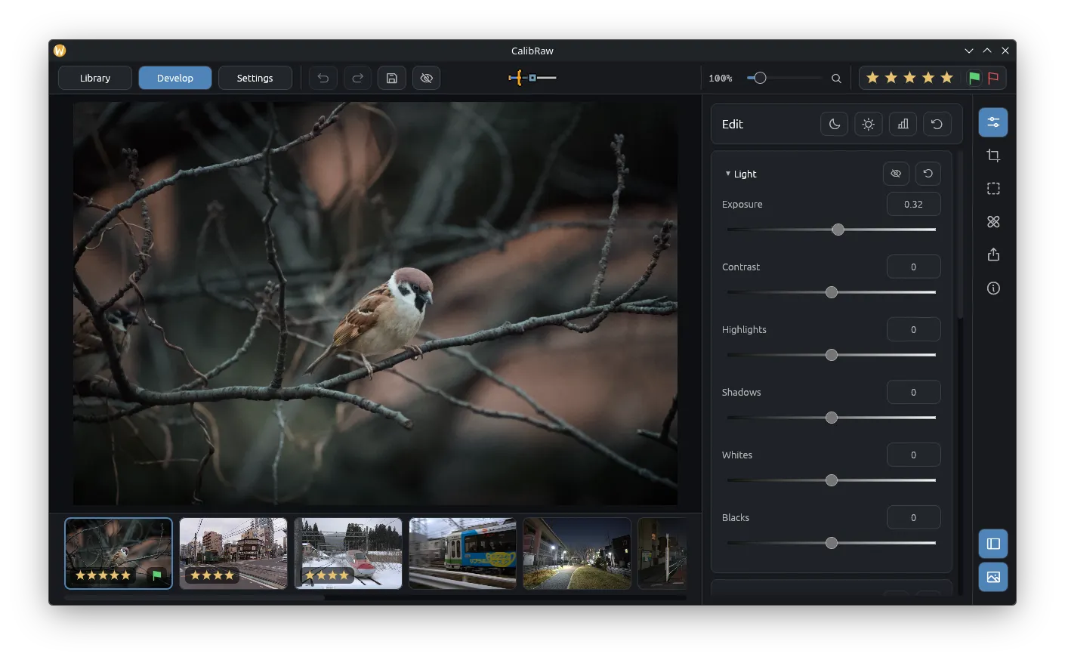The width and height of the screenshot is (1065, 663).
Task: Open the adjustments sliders panel
Action: point(993,122)
